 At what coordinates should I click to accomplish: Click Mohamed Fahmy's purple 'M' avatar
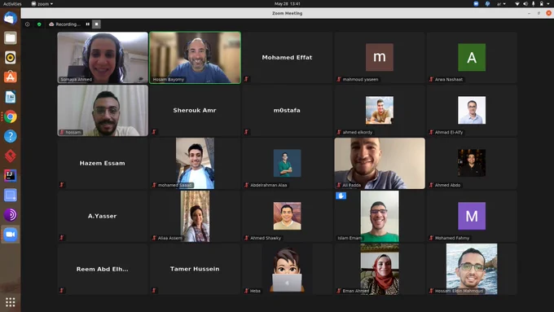coord(472,216)
